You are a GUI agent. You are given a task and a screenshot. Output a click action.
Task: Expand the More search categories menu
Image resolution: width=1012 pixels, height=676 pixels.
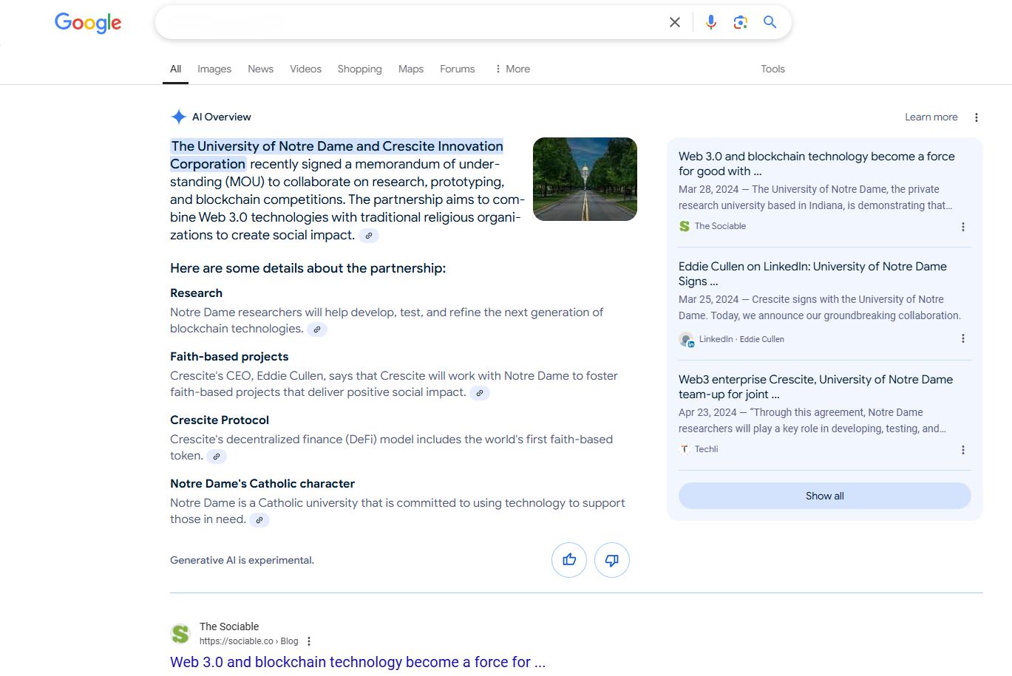click(512, 69)
